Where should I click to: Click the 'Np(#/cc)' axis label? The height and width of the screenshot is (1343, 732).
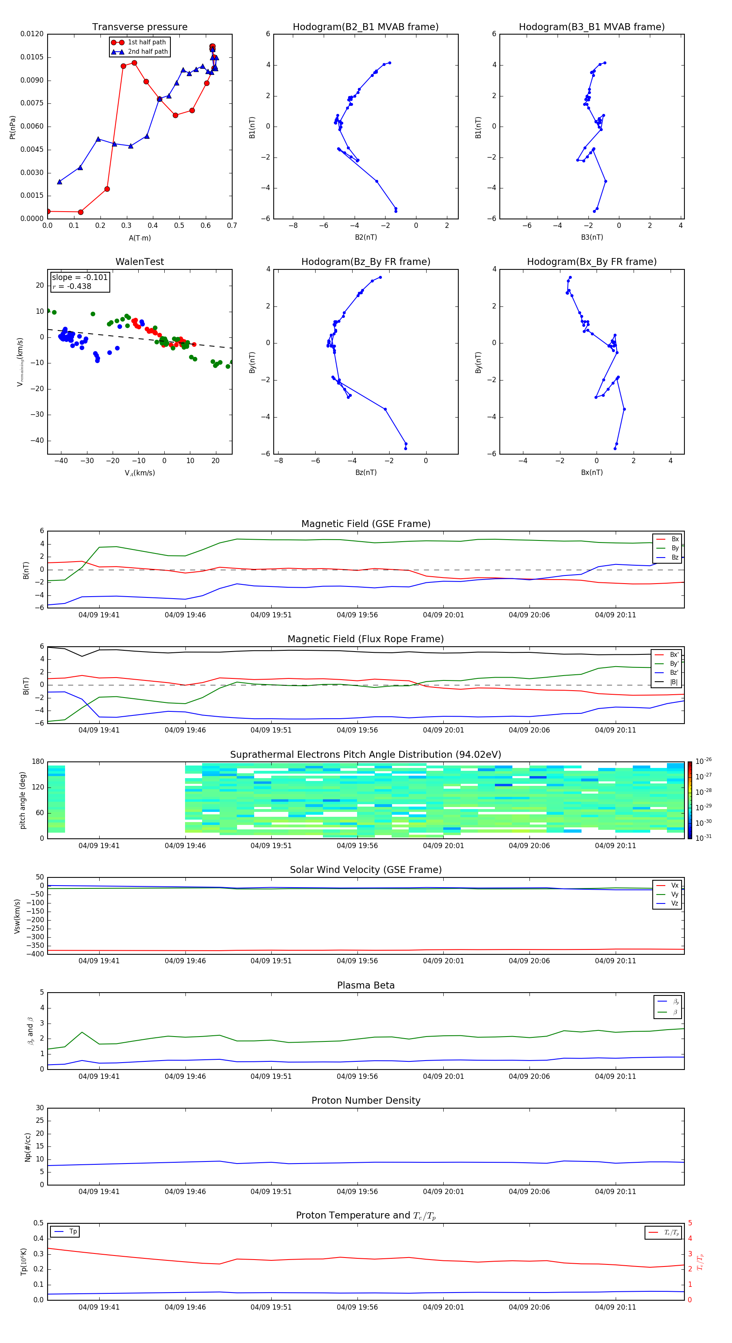[x=28, y=1147]
